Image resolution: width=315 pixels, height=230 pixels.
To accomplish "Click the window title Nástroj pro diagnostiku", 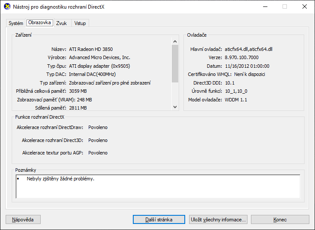I will (59, 7).
